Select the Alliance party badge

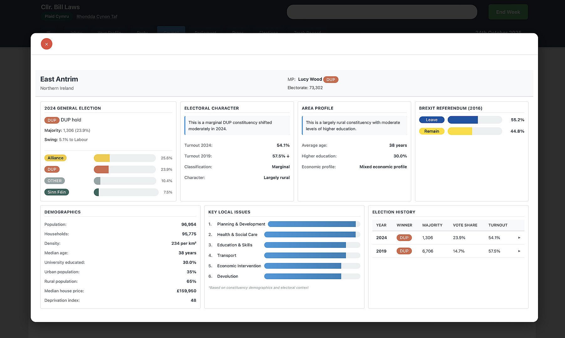tap(55, 158)
